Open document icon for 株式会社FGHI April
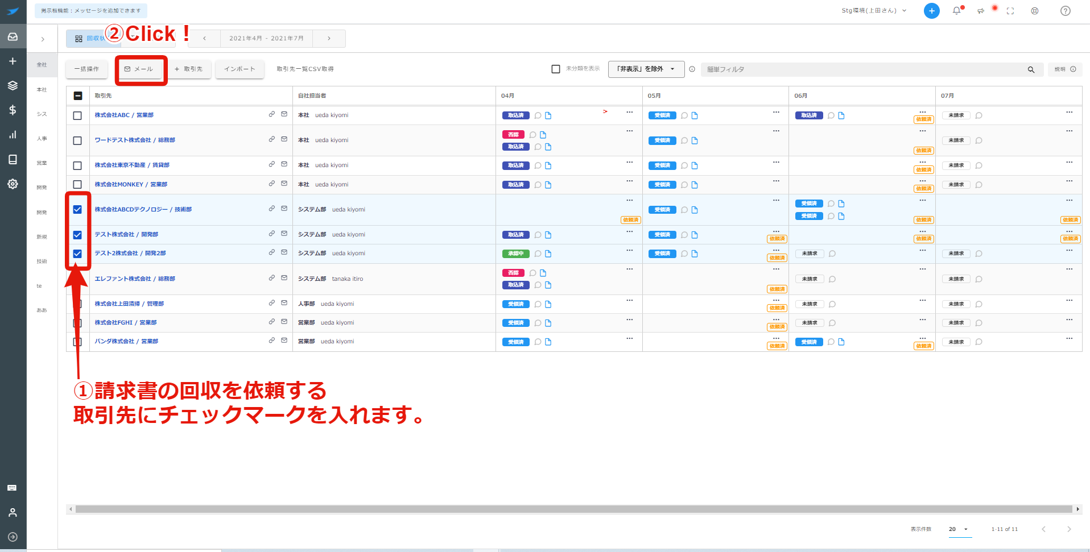Viewport: 1090px width, 552px height. [548, 323]
